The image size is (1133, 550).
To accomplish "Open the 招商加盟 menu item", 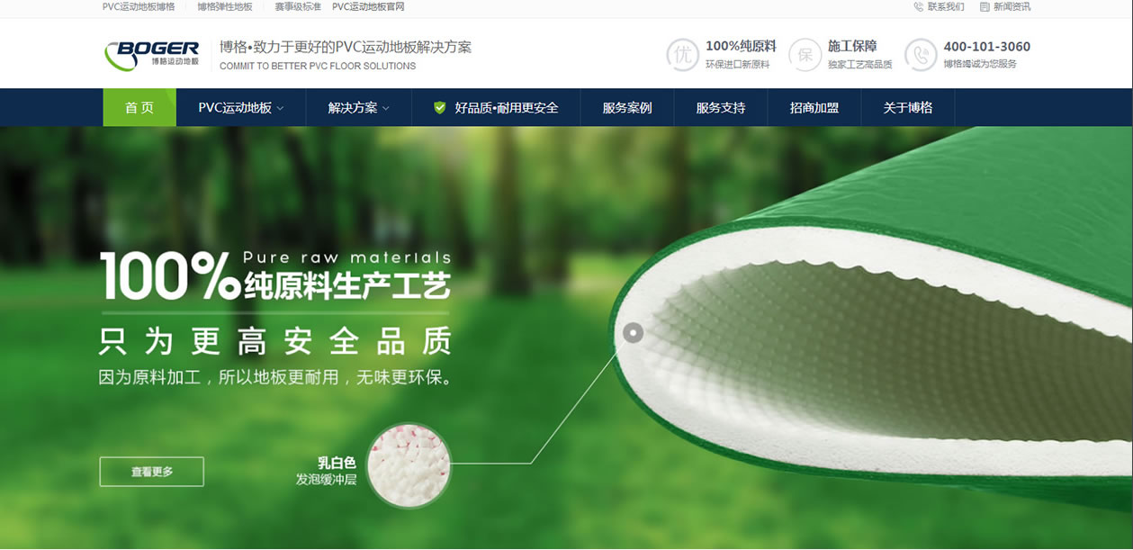I will (x=814, y=107).
